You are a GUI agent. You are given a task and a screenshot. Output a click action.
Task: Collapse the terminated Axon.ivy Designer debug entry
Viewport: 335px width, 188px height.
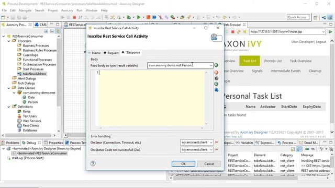pos(4,148)
